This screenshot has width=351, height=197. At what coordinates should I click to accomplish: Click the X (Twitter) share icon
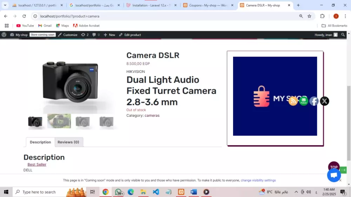click(x=324, y=101)
